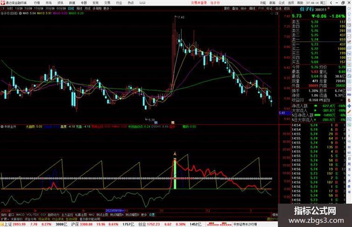
Task: Click the highlighted date label 2023/09/18
Action: [x=115, y=211]
